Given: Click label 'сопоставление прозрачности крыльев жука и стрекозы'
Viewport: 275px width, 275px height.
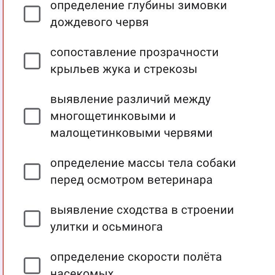Looking at the screenshot, I should (x=134, y=61).
